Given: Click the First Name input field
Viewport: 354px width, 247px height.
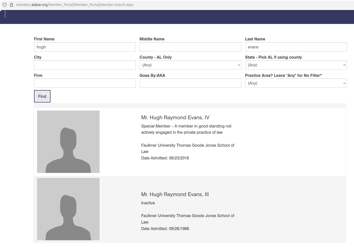Looking at the screenshot, I should [x=85, y=47].
